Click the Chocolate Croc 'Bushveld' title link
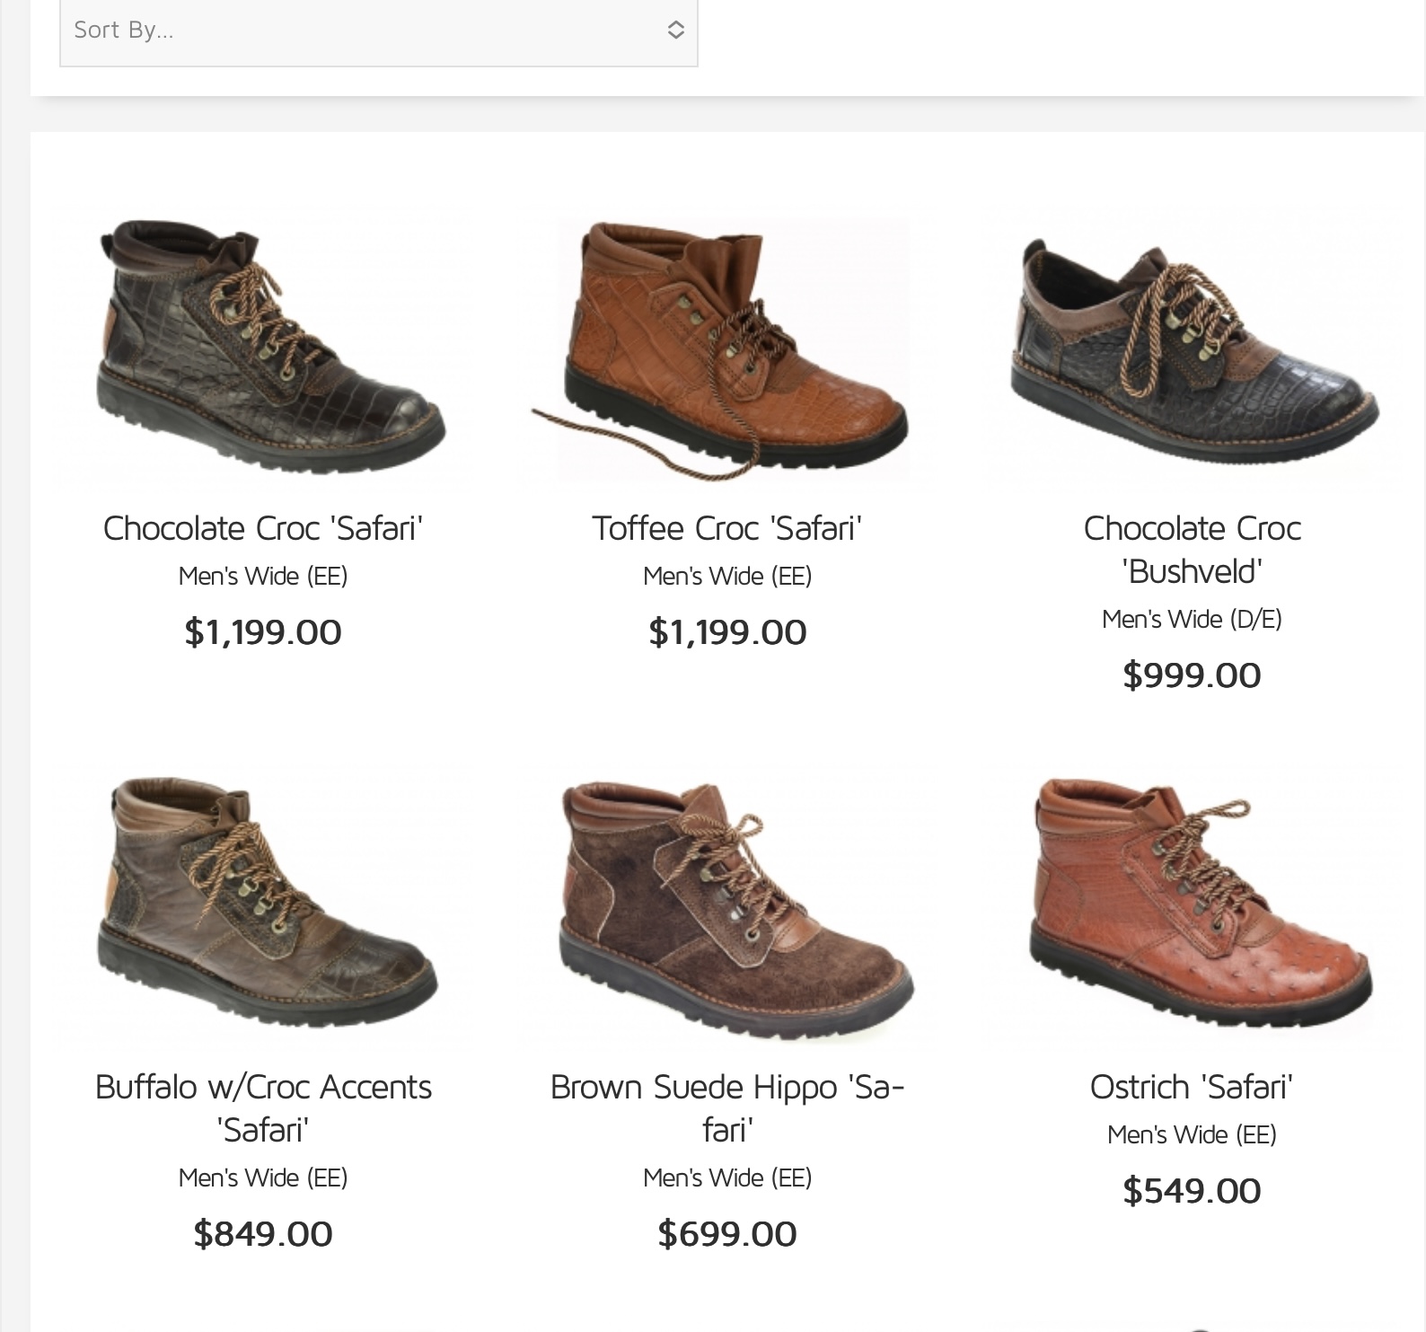Screen dimensions: 1426x1332 1192,549
